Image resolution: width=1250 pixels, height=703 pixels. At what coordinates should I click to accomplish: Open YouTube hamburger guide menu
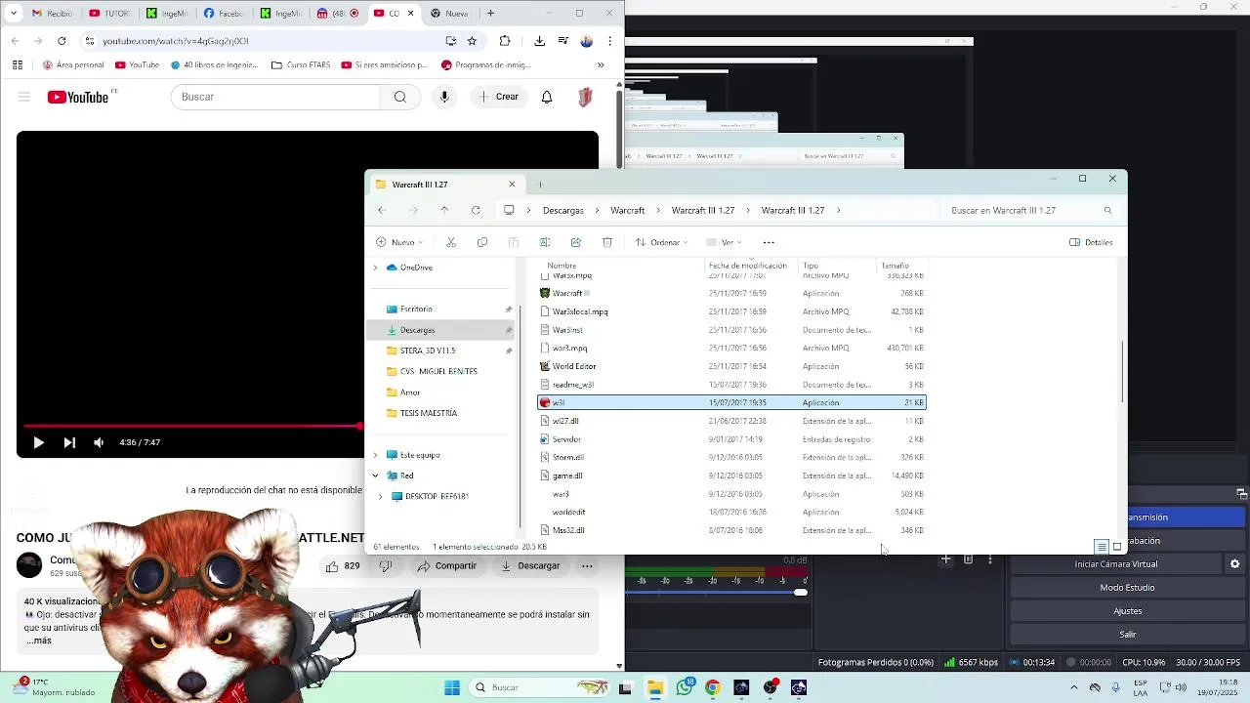[24, 97]
